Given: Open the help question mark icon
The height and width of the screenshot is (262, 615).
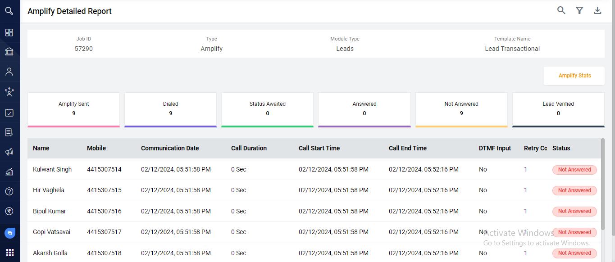Looking at the screenshot, I should click(x=9, y=191).
